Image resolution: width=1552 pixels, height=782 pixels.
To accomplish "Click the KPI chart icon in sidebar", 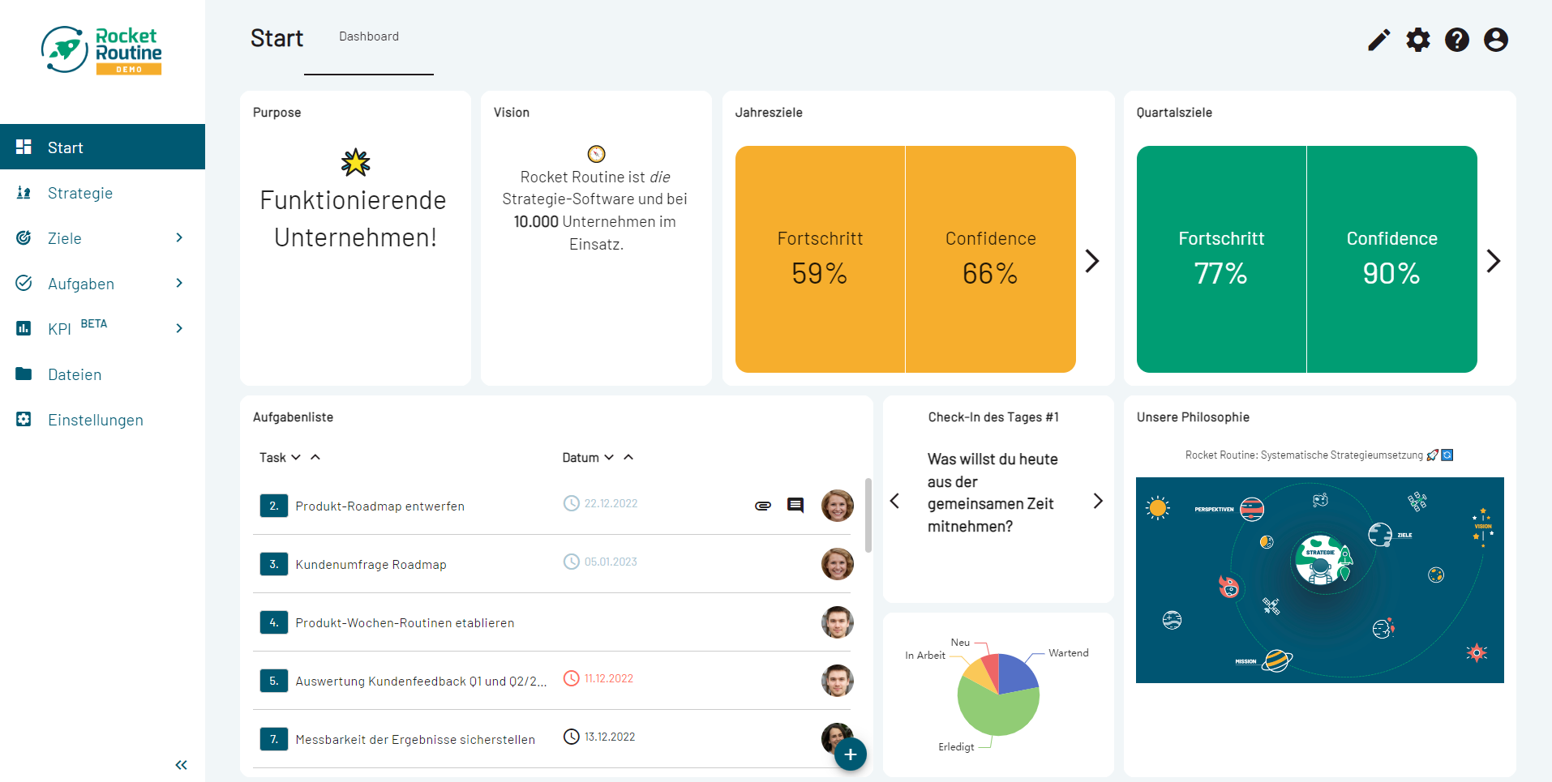I will (24, 328).
